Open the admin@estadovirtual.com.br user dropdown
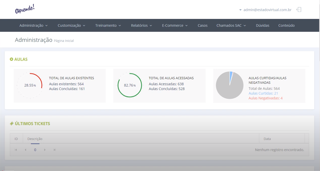The width and height of the screenshot is (320, 171). coord(265,10)
